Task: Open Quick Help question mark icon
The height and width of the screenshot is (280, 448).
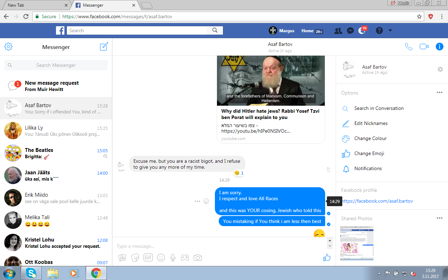Action: pyautogui.click(x=379, y=30)
